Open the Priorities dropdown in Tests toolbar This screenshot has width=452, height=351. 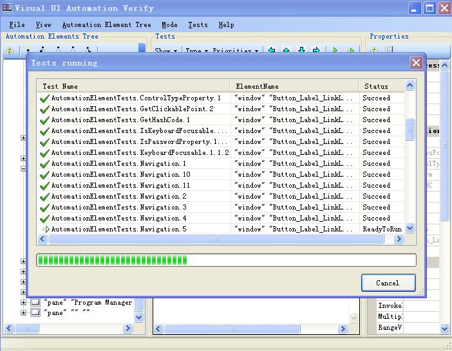pyautogui.click(x=236, y=51)
